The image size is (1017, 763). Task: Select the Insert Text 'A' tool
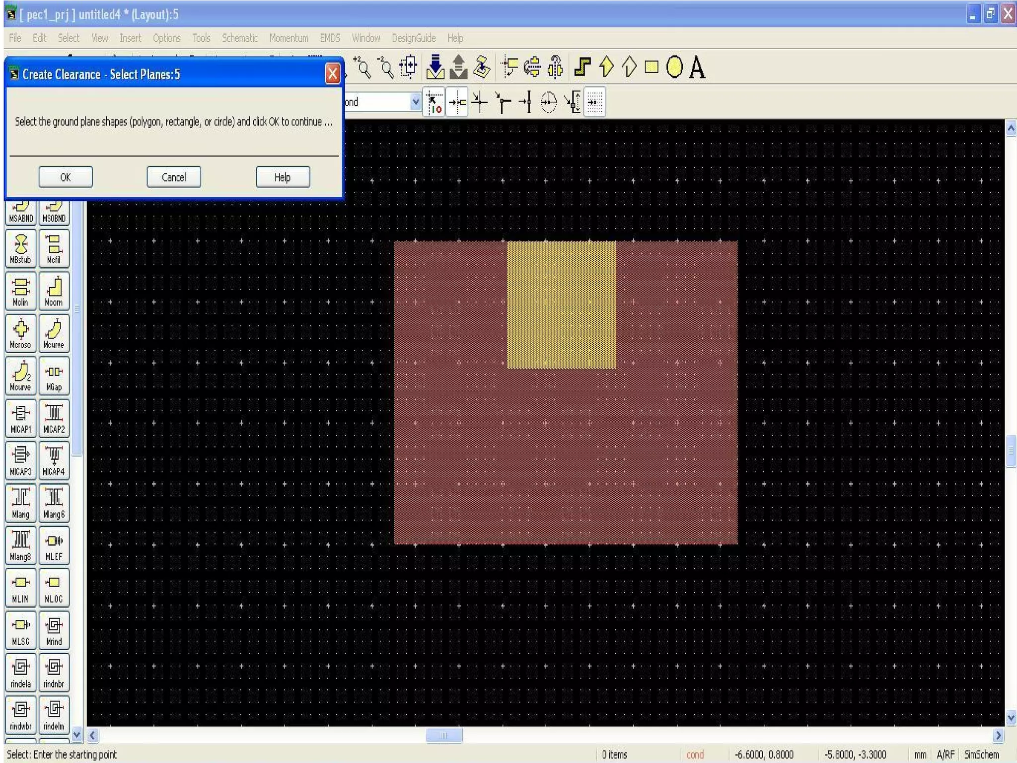point(697,68)
